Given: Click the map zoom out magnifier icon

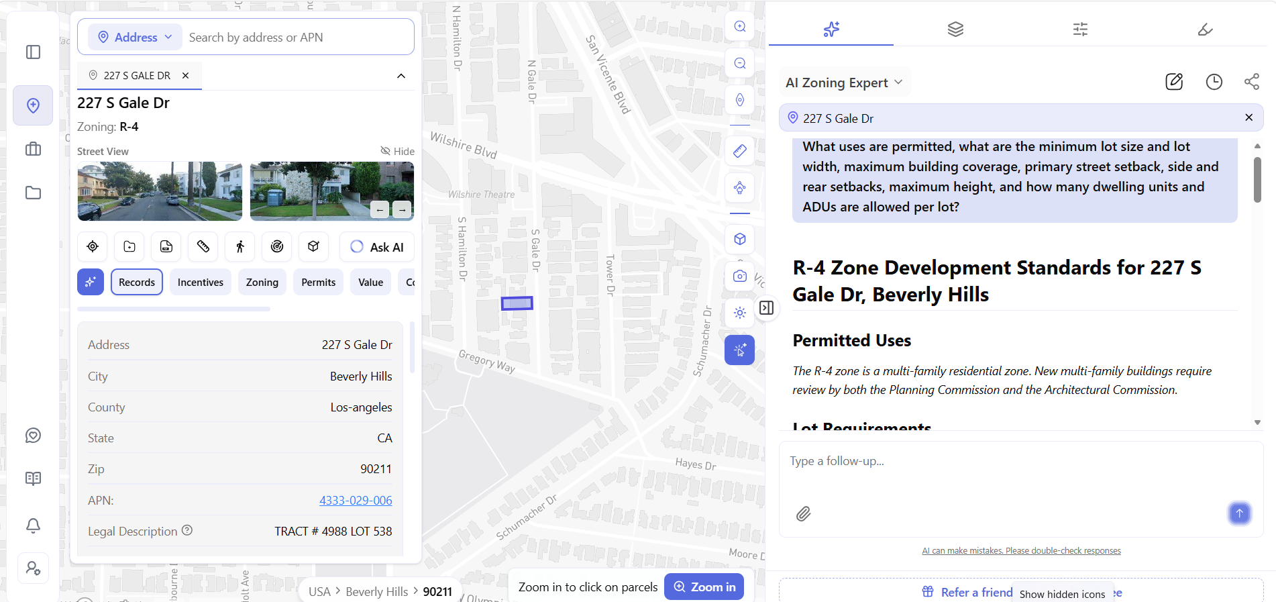Looking at the screenshot, I should (x=740, y=63).
